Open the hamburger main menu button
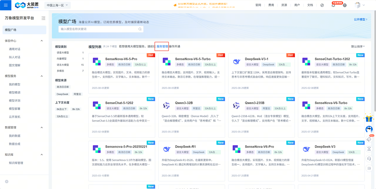The width and height of the screenshot is (376, 189). click(x=6, y=5)
